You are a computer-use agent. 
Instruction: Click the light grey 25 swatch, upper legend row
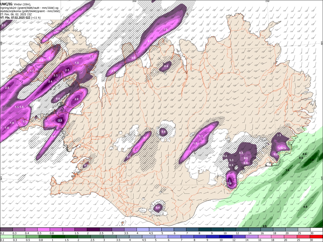[x=304, y=230]
